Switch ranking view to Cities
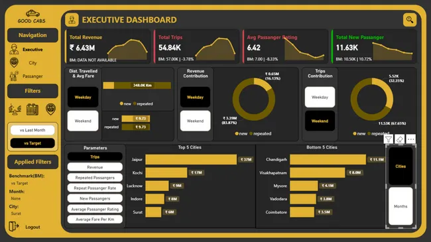This screenshot has height=242, width=431. 400,166
